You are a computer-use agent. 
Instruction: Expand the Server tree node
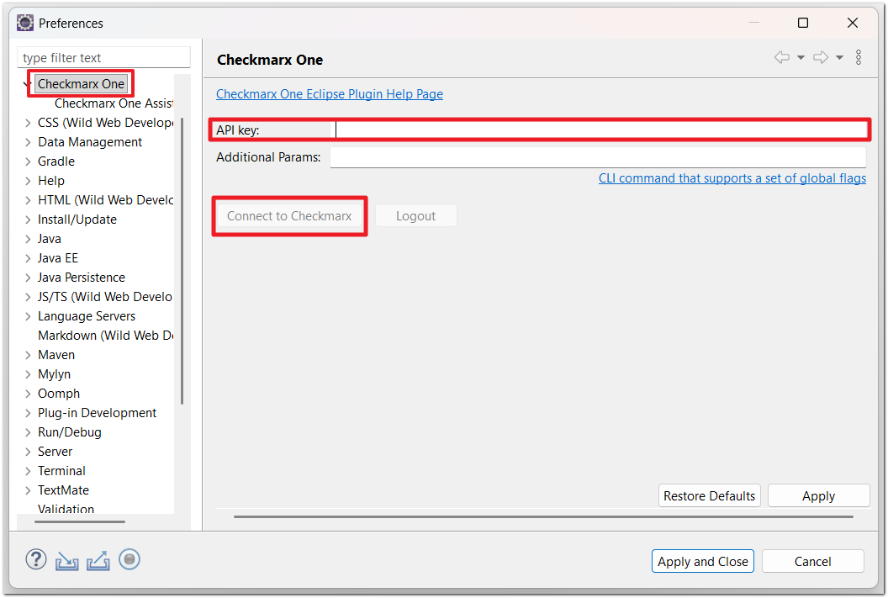pos(28,452)
